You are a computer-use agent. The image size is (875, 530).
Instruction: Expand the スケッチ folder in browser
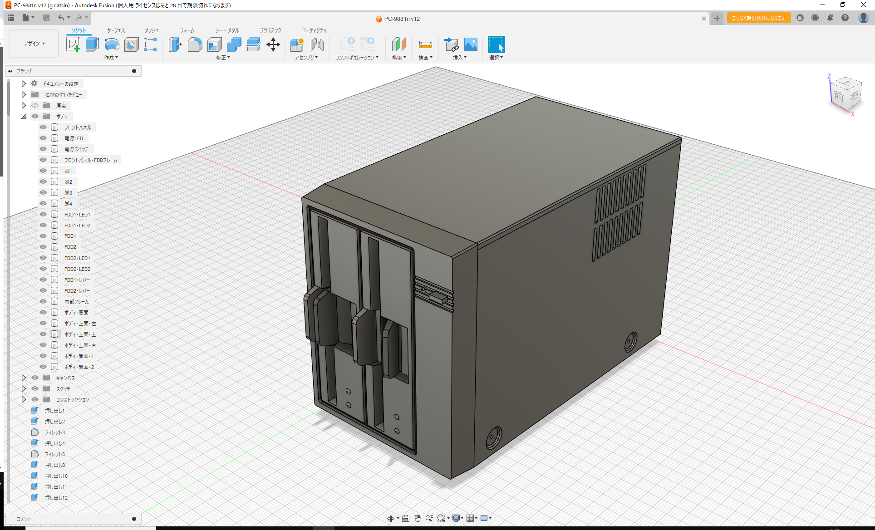point(24,388)
